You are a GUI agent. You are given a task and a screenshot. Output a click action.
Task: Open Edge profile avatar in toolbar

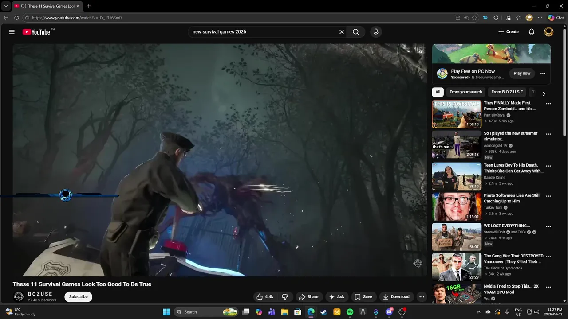pos(529,18)
